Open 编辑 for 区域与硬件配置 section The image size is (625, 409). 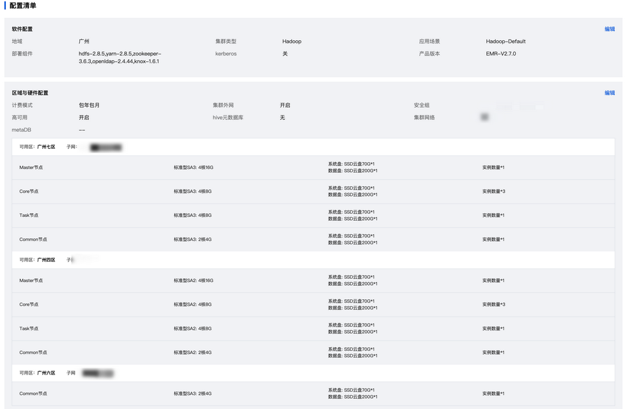tap(609, 93)
